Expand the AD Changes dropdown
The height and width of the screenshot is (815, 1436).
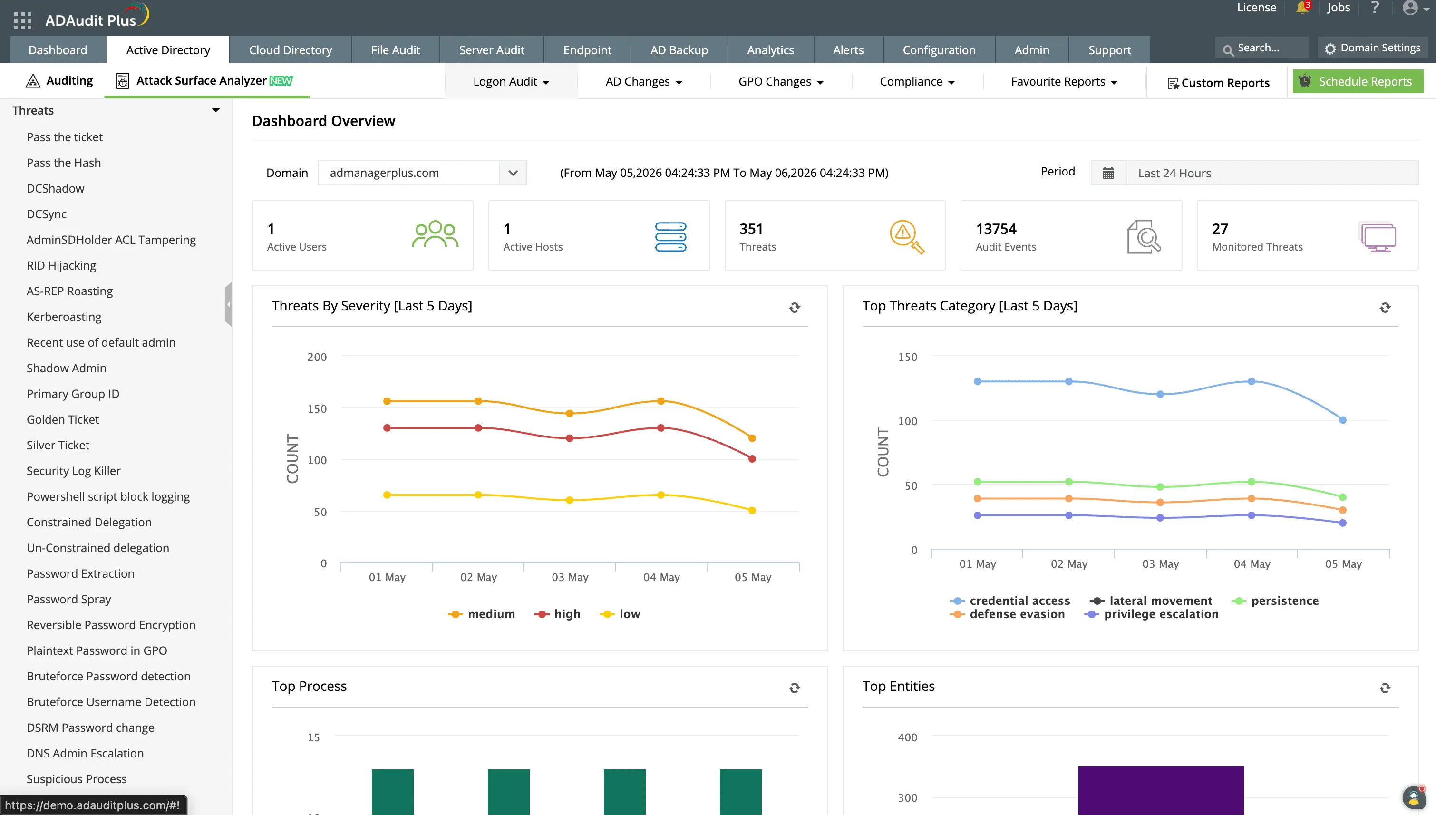[643, 82]
